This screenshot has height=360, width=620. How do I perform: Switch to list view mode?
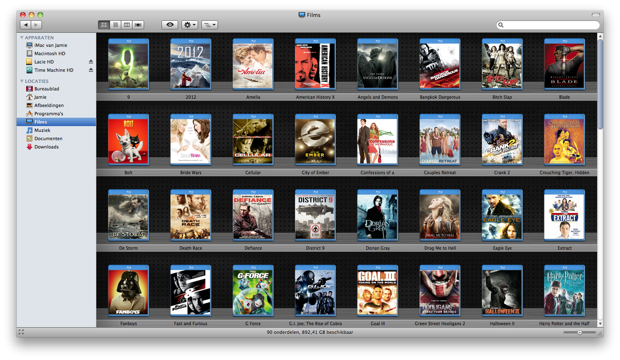point(115,25)
